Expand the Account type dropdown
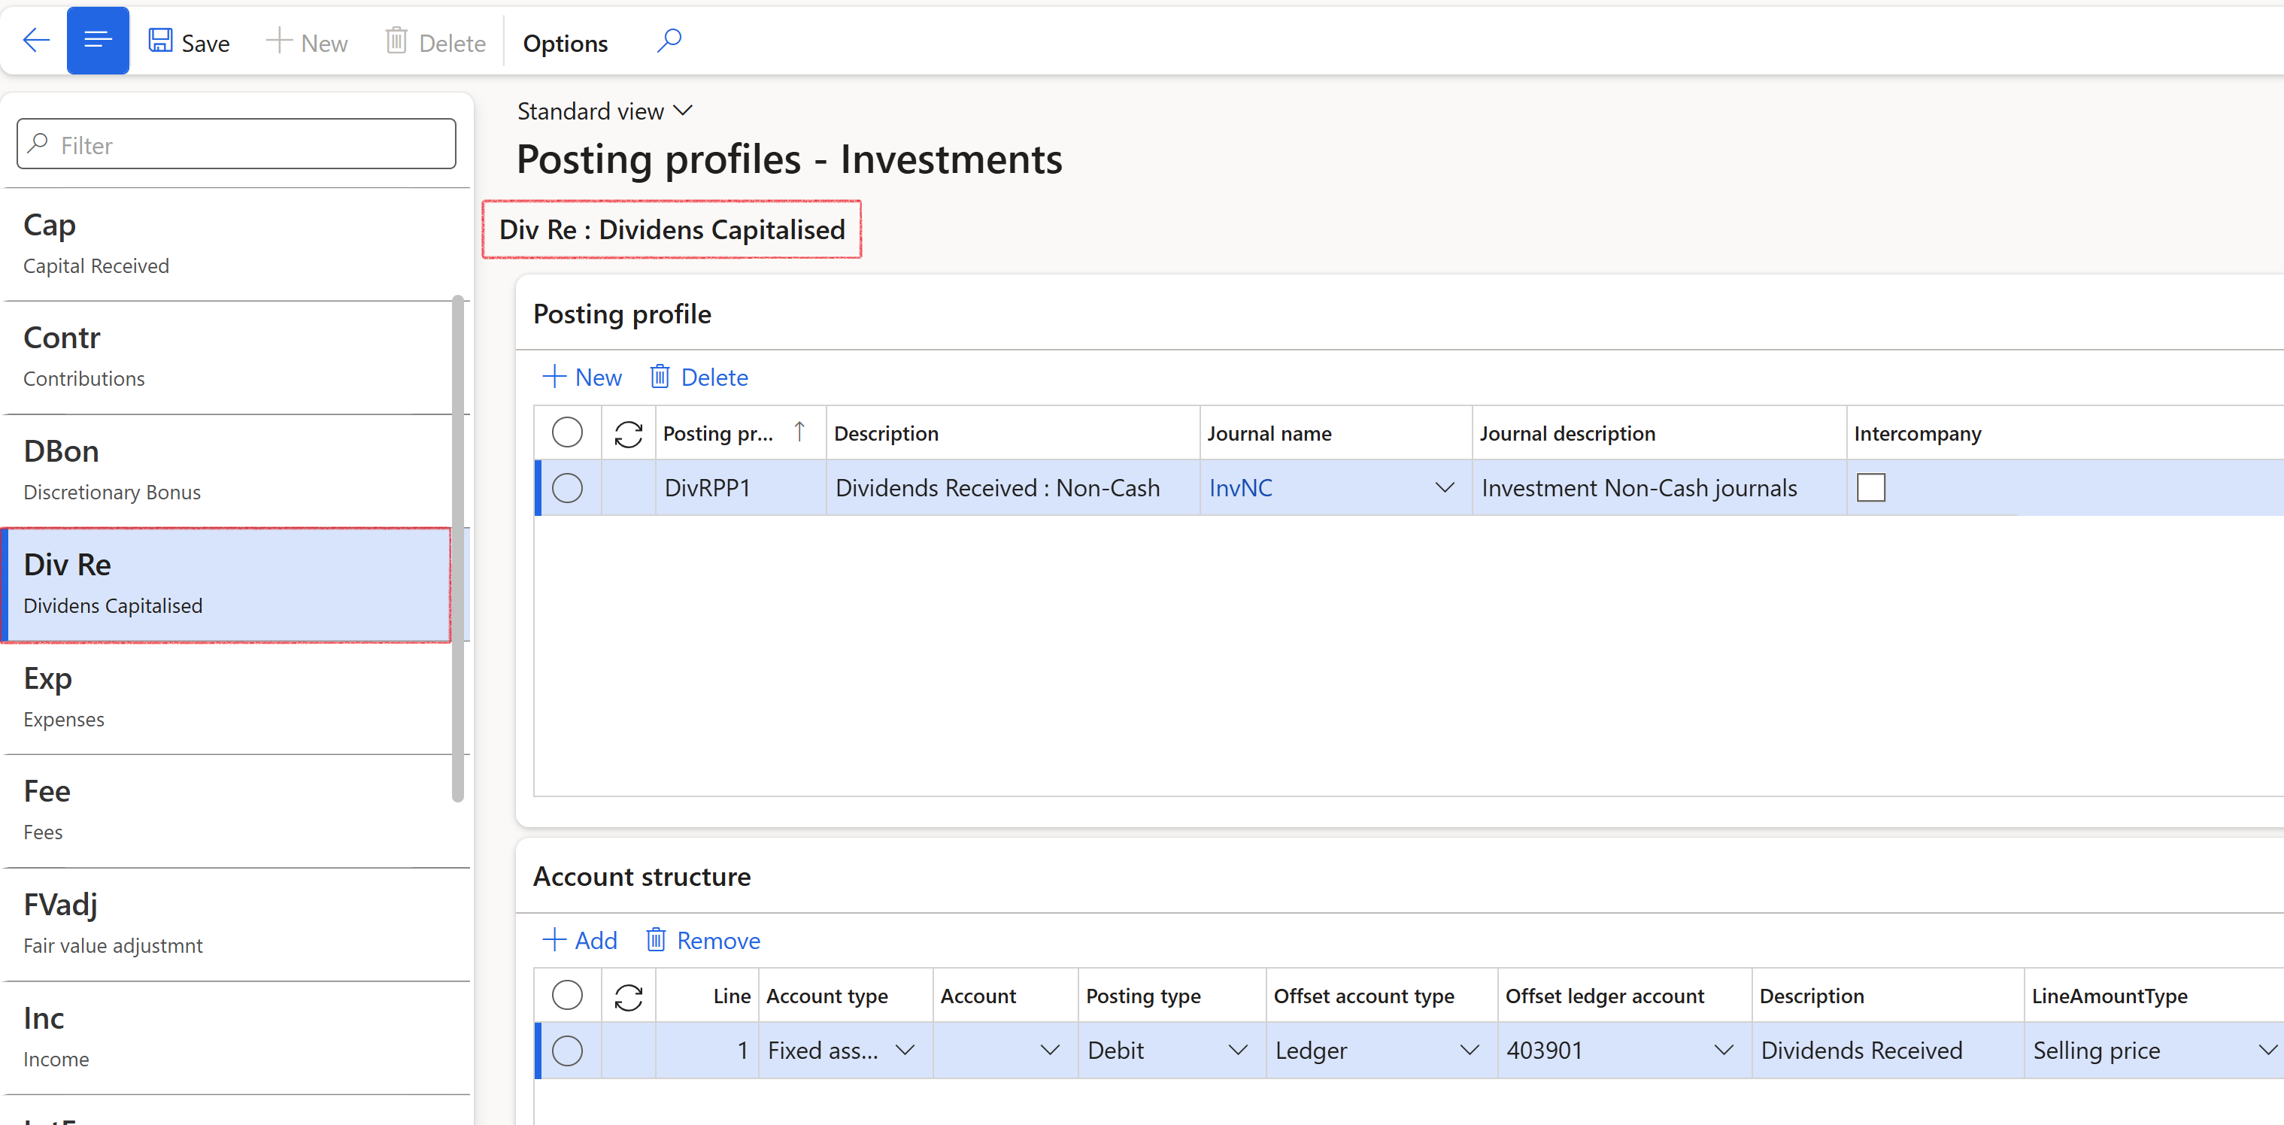 click(x=905, y=1050)
